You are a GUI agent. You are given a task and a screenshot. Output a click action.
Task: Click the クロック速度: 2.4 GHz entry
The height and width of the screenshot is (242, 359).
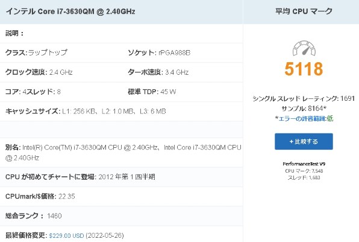click(39, 72)
